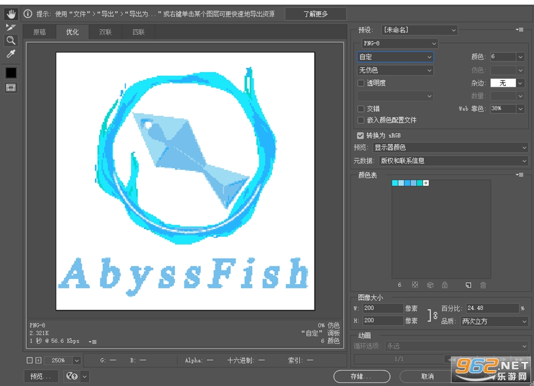This screenshot has height=386, width=534.
Task: Select the first cyan color table swatch
Action: pyautogui.click(x=395, y=183)
